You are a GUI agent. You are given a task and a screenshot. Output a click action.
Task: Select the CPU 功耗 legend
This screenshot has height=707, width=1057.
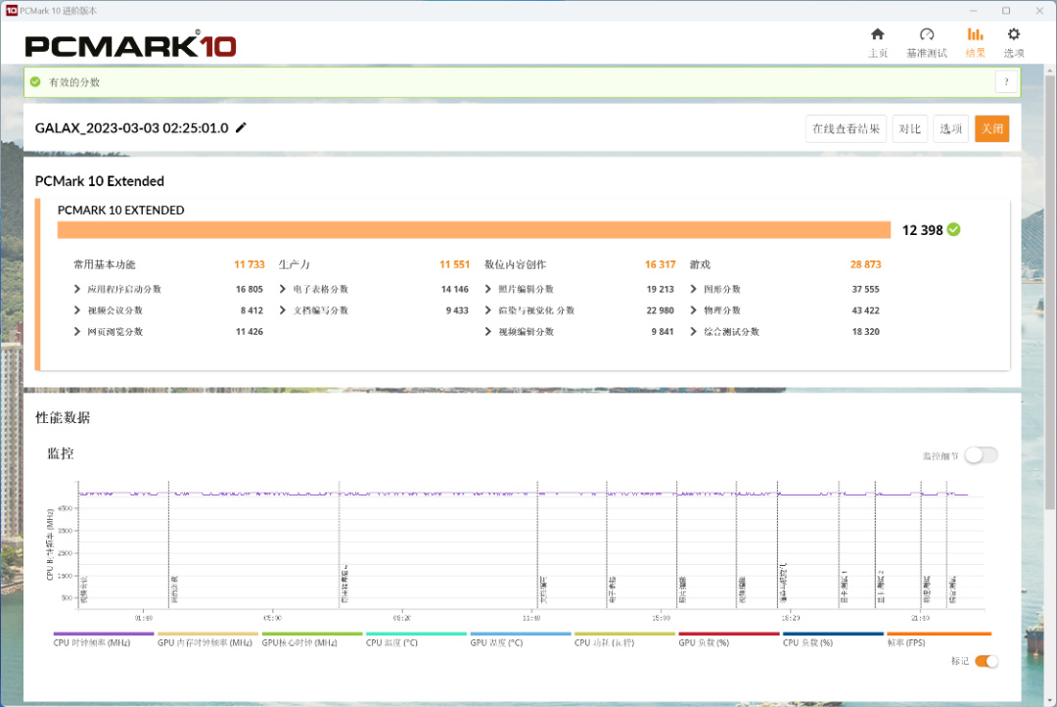[x=624, y=639]
